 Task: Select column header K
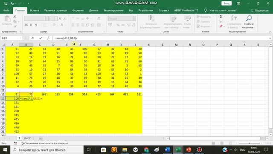click(x=149, y=44)
